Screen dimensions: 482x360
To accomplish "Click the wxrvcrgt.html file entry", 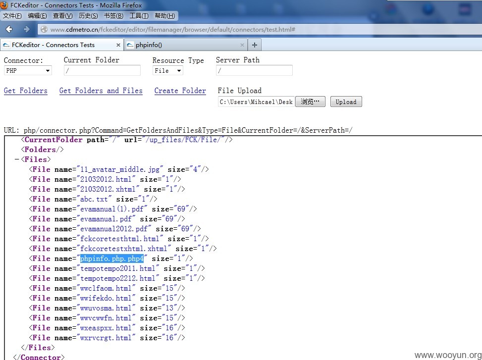I will [107, 338].
